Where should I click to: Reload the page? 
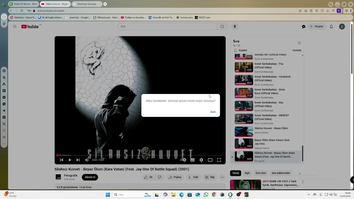22,11
